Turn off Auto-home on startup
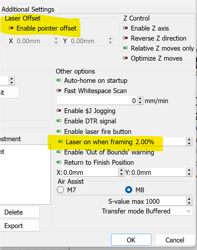 pyautogui.click(x=59, y=80)
